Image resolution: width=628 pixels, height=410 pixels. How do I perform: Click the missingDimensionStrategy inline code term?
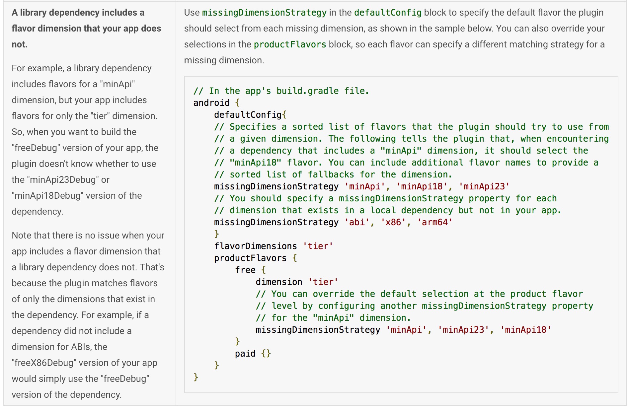pyautogui.click(x=264, y=13)
